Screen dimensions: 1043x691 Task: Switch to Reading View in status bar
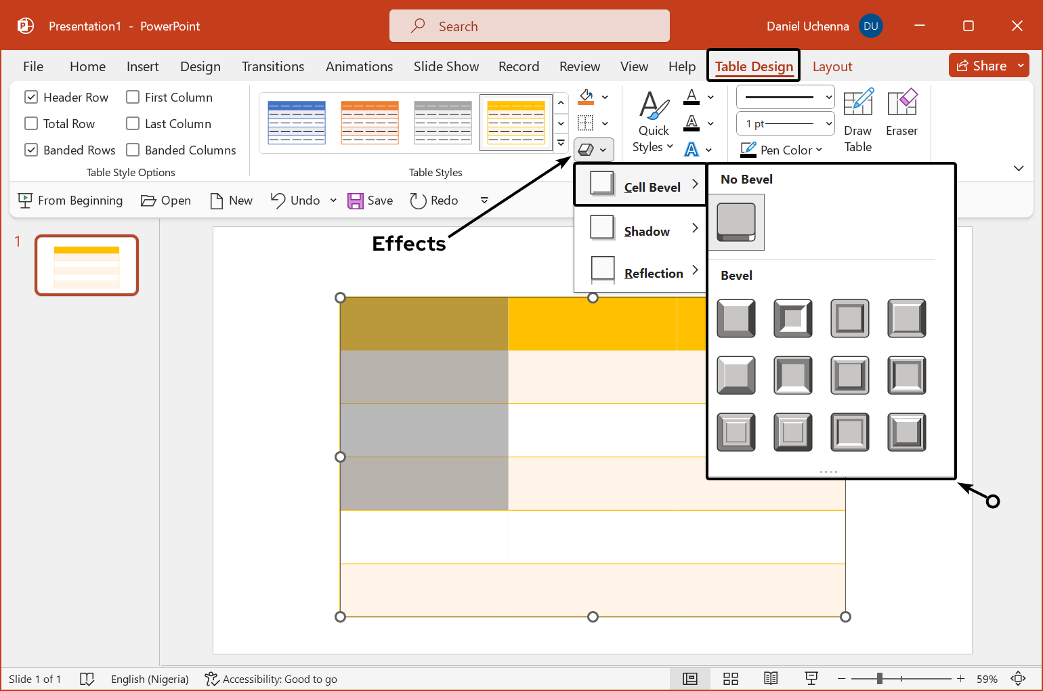point(771,679)
